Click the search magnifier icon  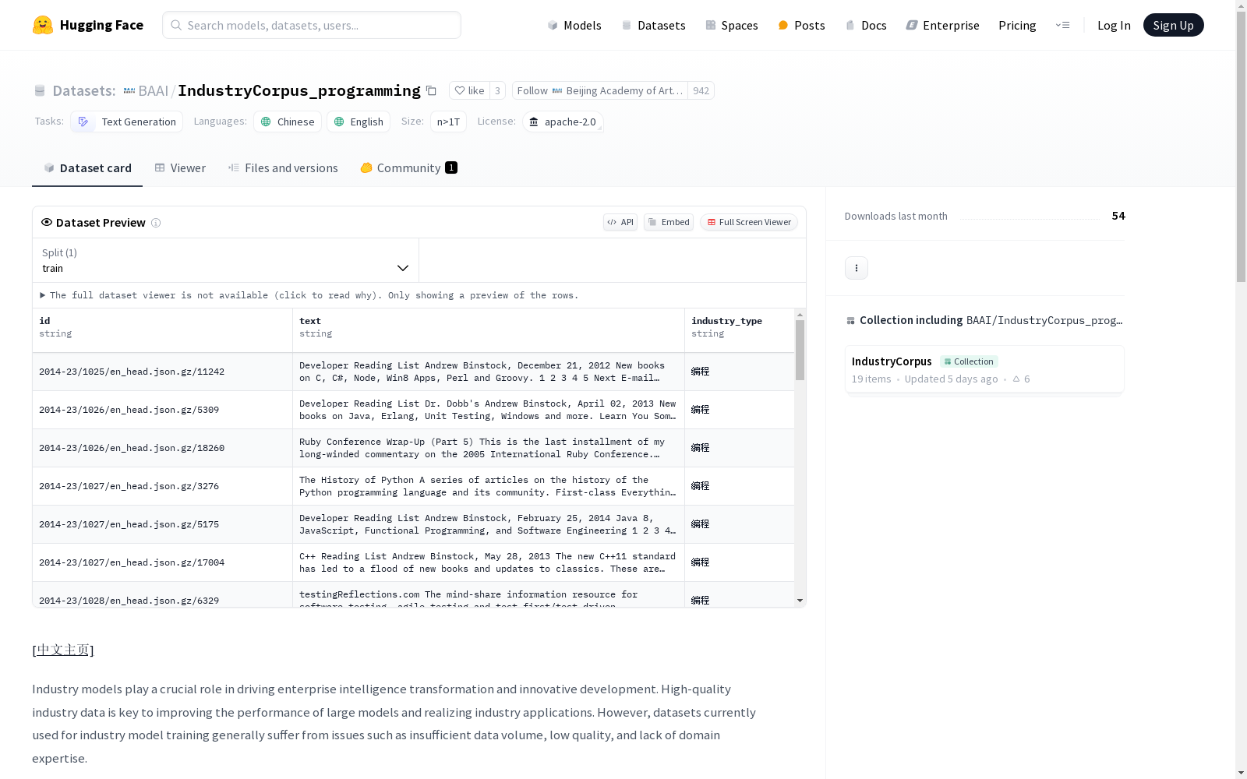pyautogui.click(x=176, y=25)
